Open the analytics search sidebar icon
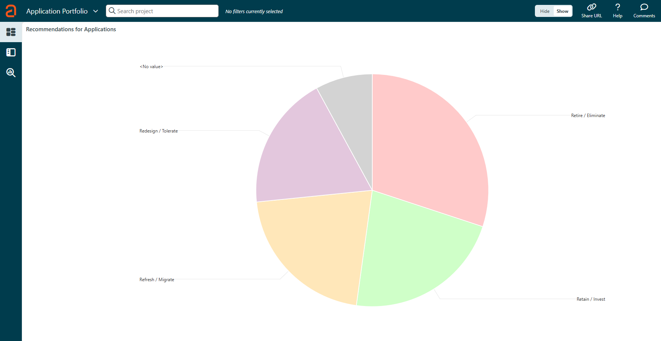Screen dimensions: 661x341 coord(11,73)
